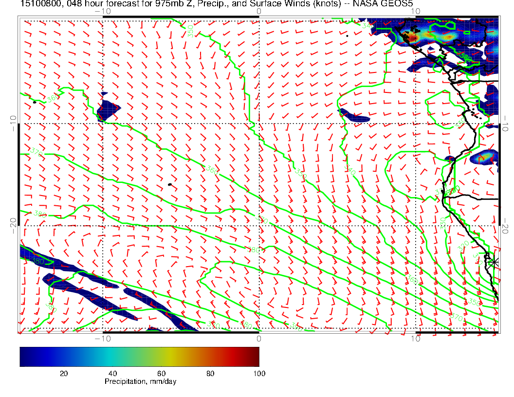This screenshot has height=397, width=514.
Task: Click the 100 tick label on the colorbar
Action: pyautogui.click(x=259, y=373)
